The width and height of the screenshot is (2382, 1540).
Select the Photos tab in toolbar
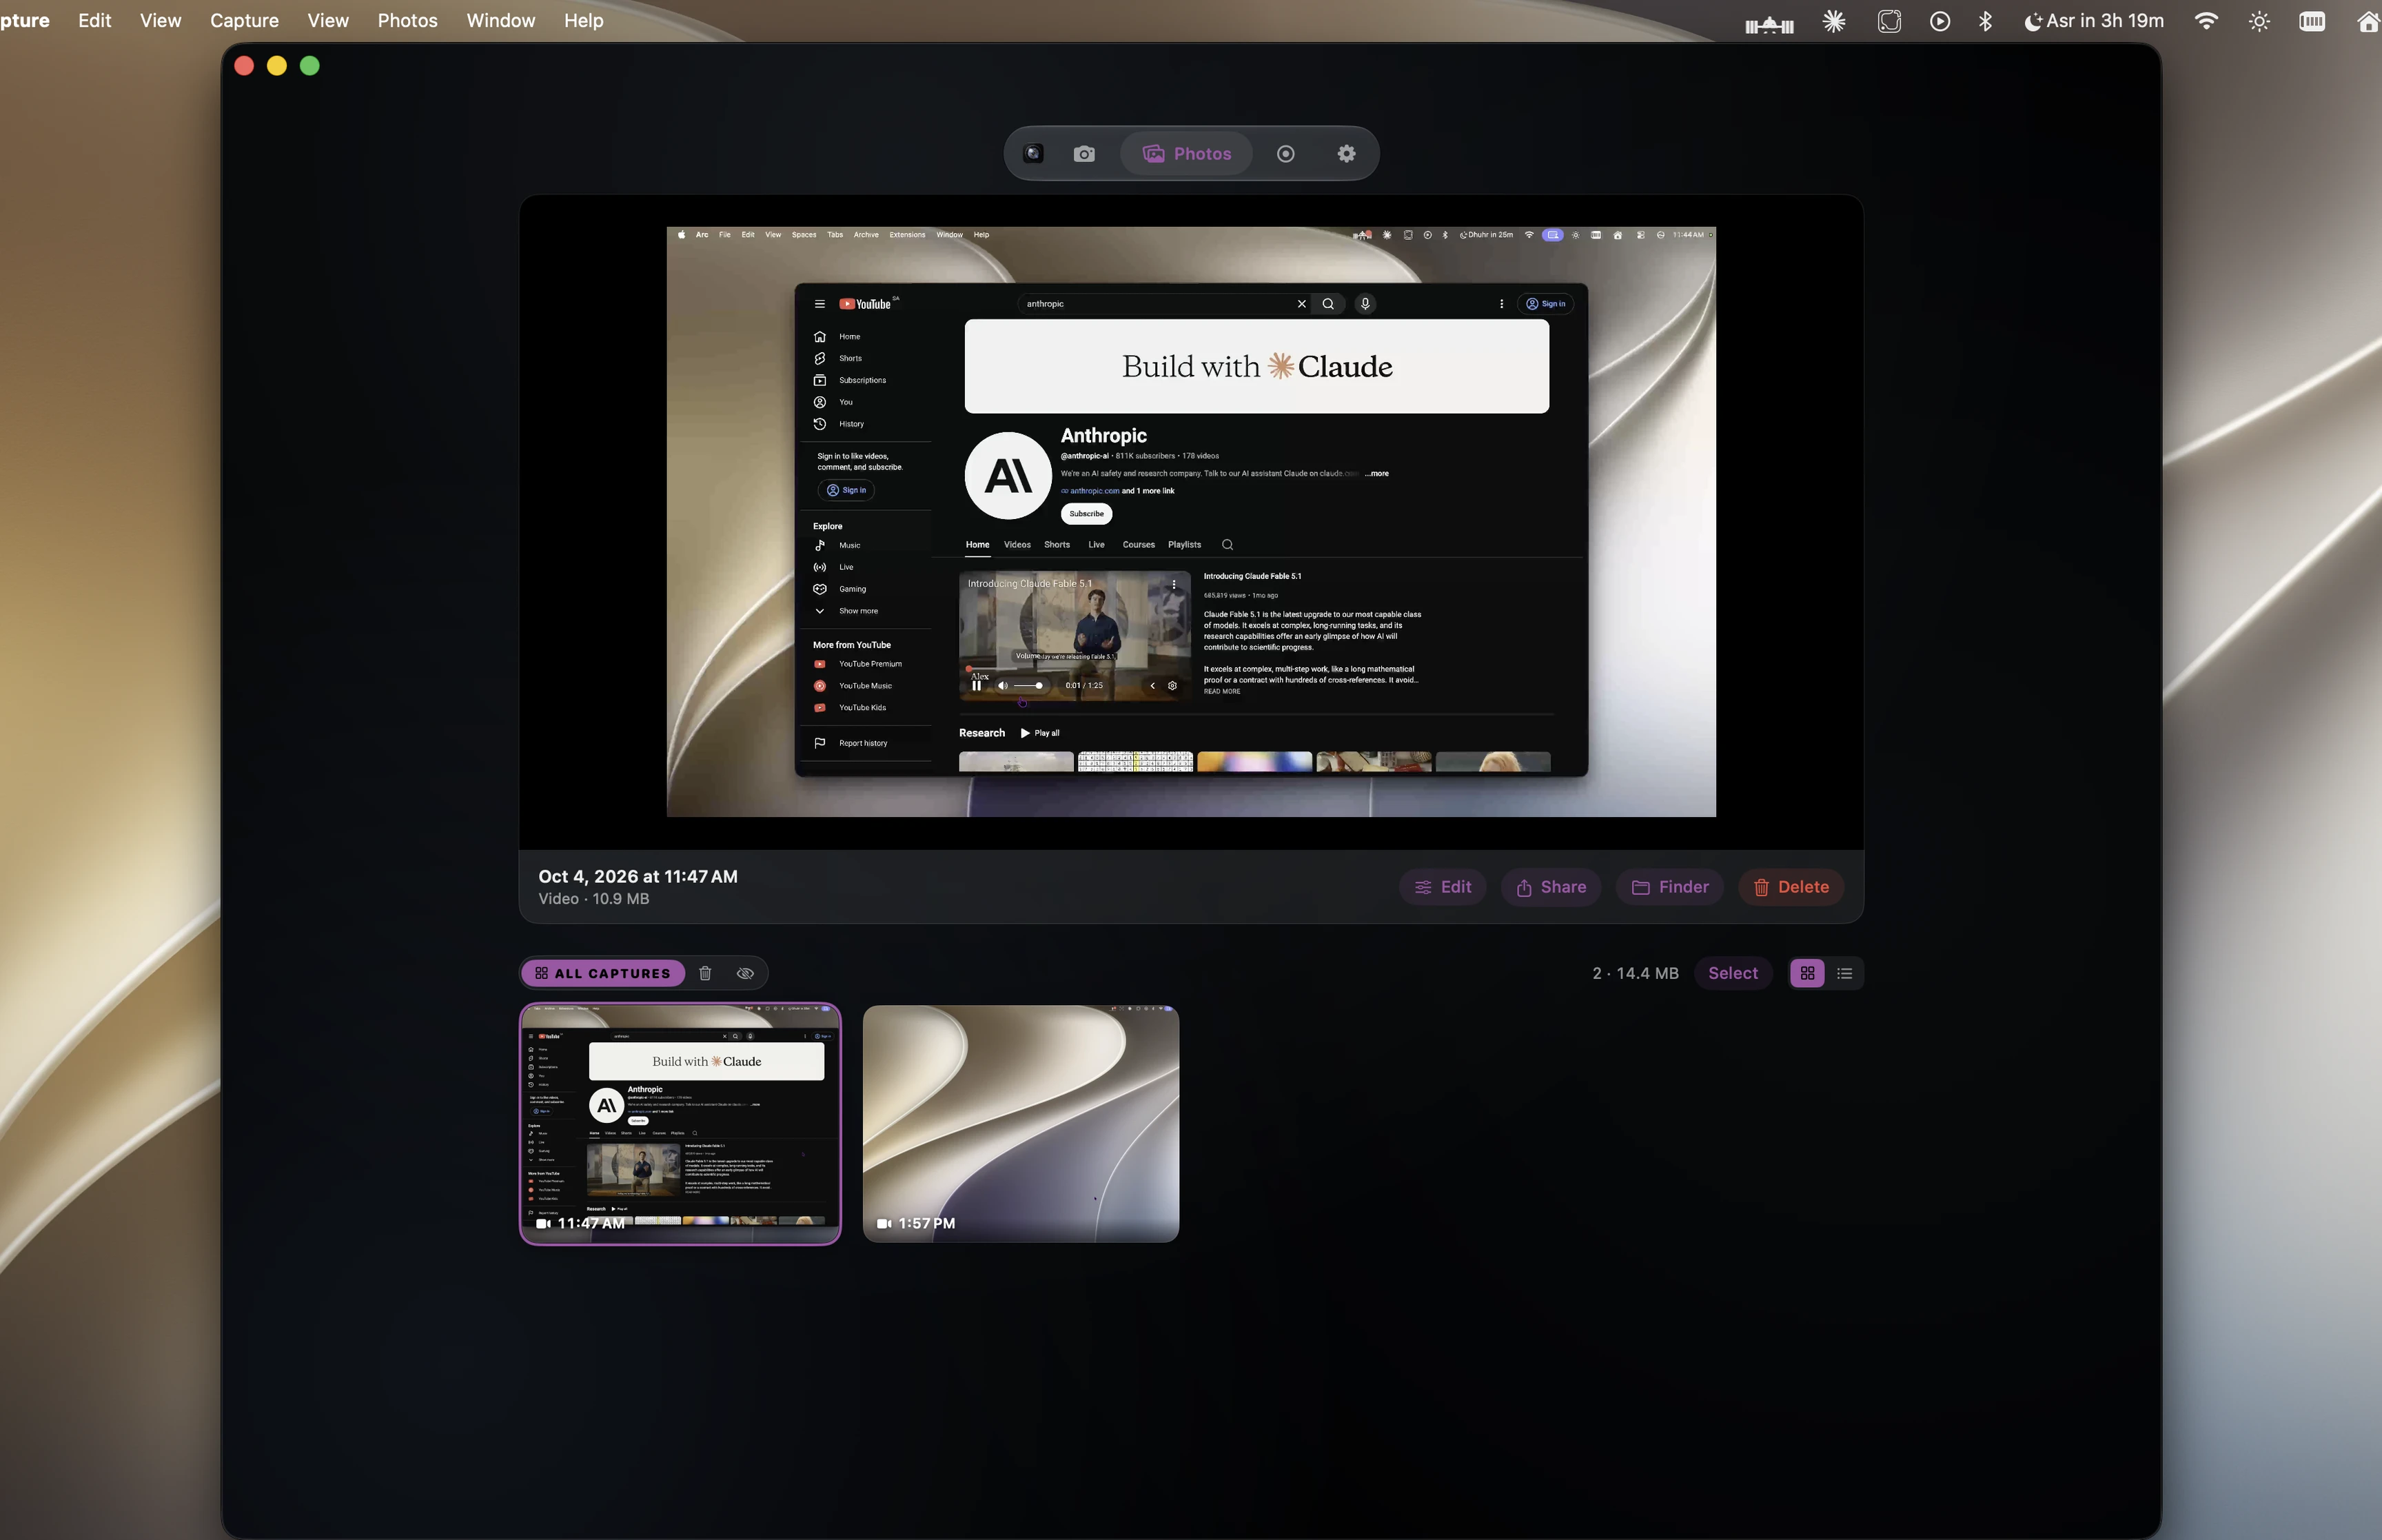point(1186,154)
